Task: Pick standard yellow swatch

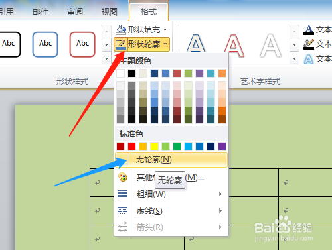Action: pyautogui.click(x=154, y=146)
